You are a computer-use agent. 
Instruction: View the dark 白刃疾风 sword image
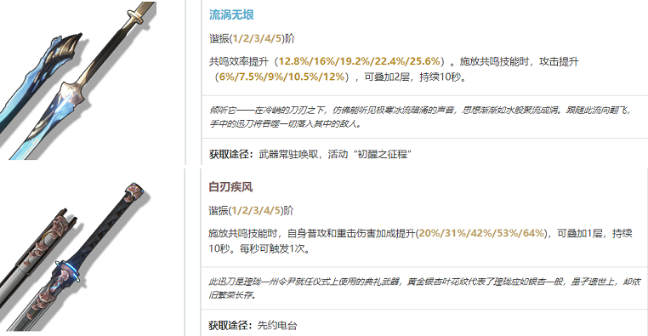pyautogui.click(x=75, y=256)
